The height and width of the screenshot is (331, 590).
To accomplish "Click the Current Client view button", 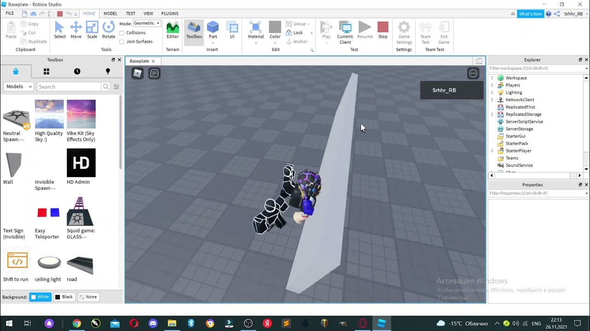I will pos(345,32).
